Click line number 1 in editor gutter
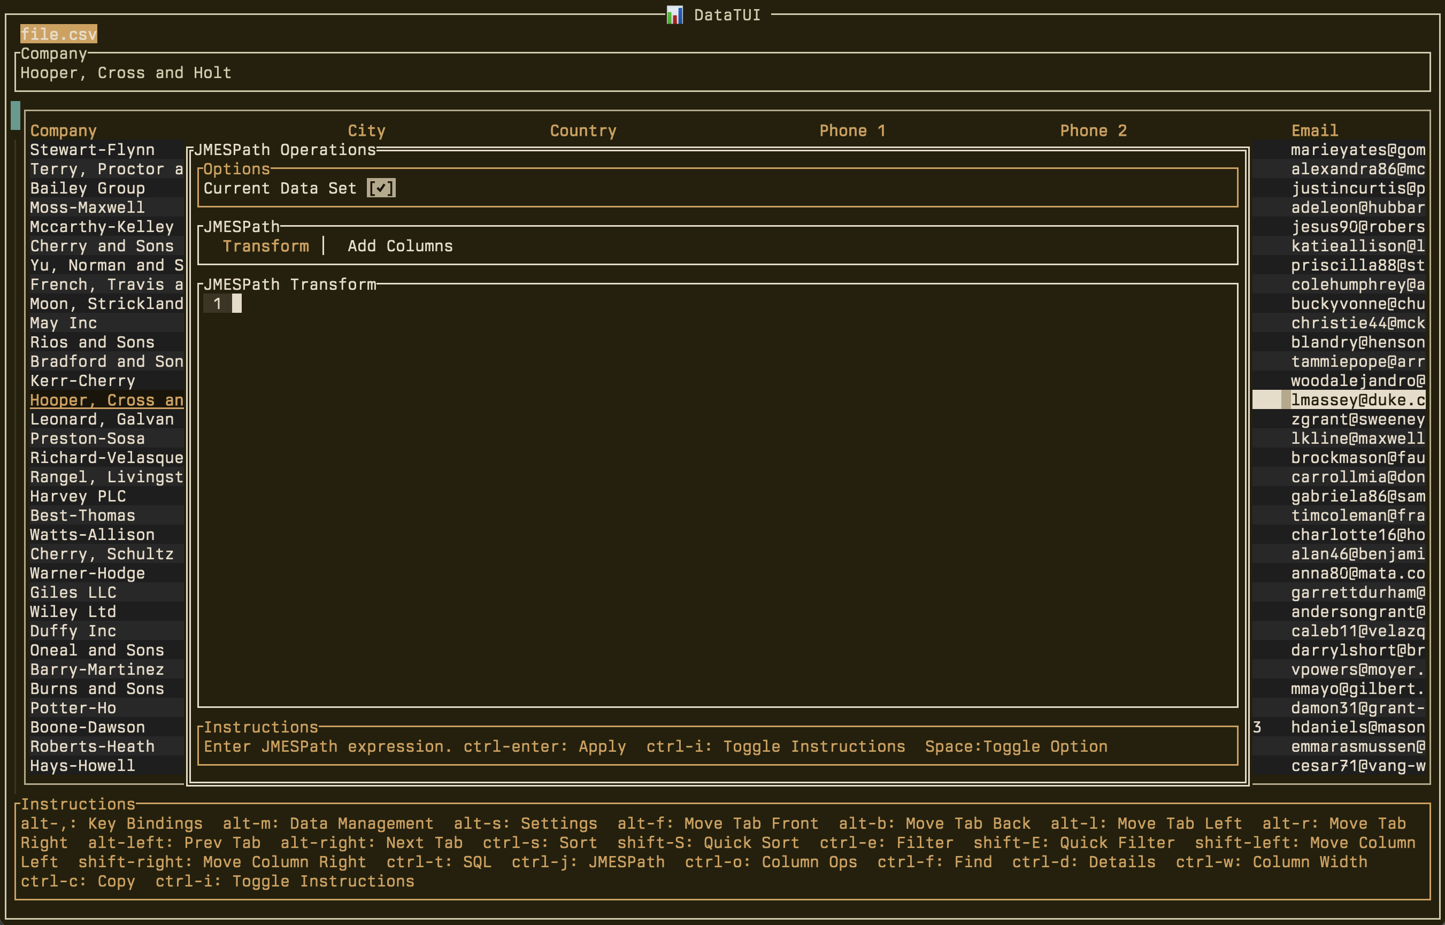Viewport: 1445px width, 925px height. pos(218,304)
